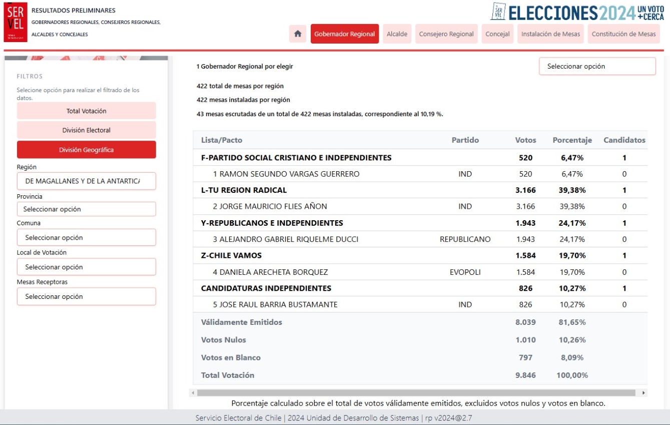
Task: Select the División Electoral filter button
Action: click(87, 130)
